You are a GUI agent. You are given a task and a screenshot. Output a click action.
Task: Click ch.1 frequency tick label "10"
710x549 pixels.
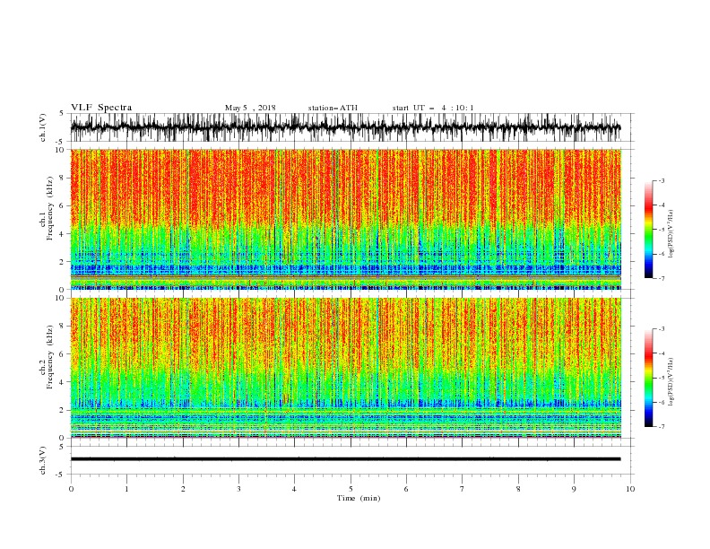click(x=60, y=150)
